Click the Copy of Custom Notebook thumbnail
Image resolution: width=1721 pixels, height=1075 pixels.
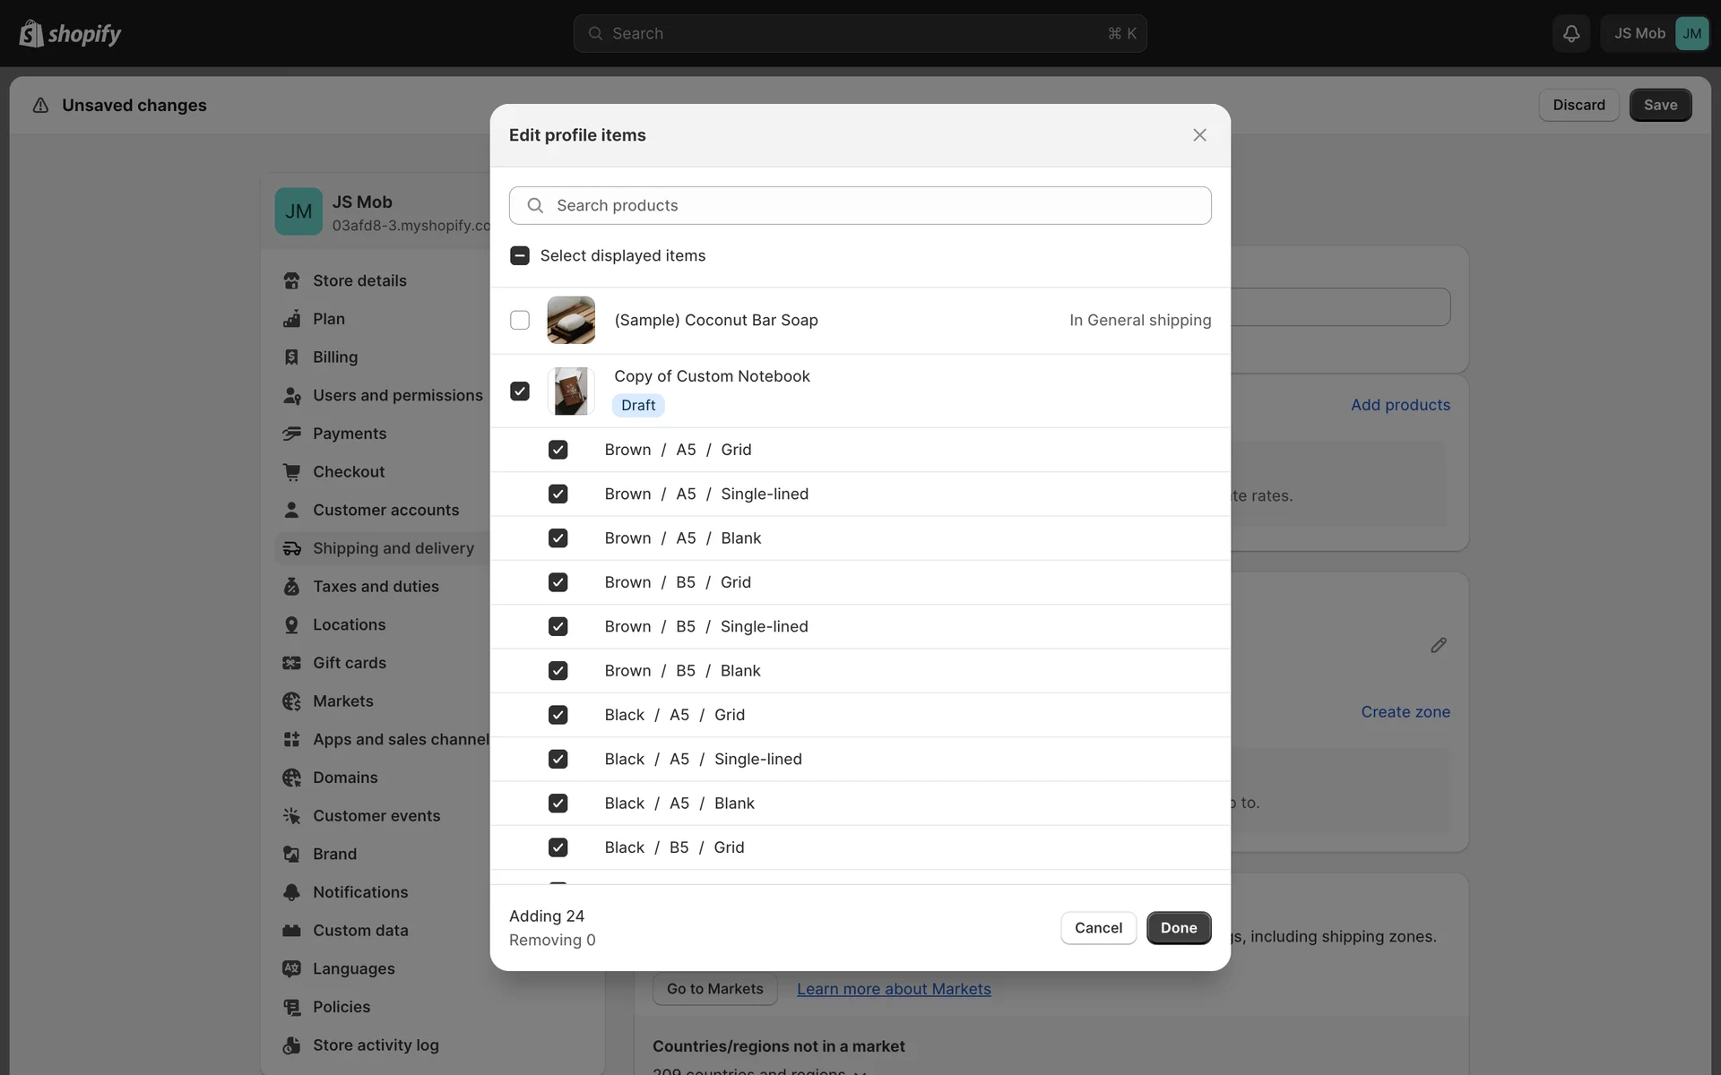[x=571, y=391]
